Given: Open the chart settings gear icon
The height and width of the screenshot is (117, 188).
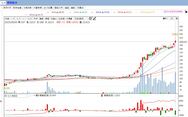Looking at the screenshot, I should (x=90, y=18).
